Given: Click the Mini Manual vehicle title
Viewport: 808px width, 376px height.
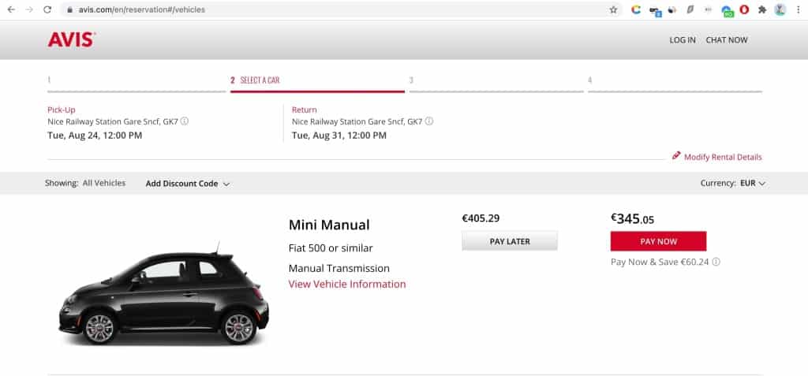Looking at the screenshot, I should [329, 225].
